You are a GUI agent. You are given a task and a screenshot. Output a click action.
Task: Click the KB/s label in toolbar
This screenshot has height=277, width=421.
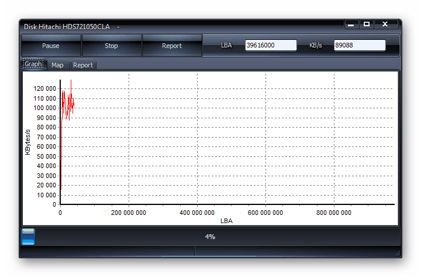(x=316, y=46)
